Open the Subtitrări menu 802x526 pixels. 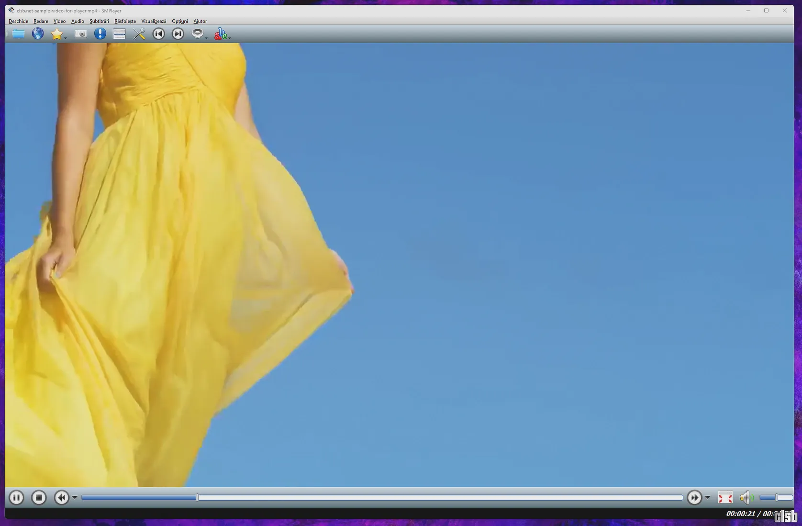(x=99, y=21)
